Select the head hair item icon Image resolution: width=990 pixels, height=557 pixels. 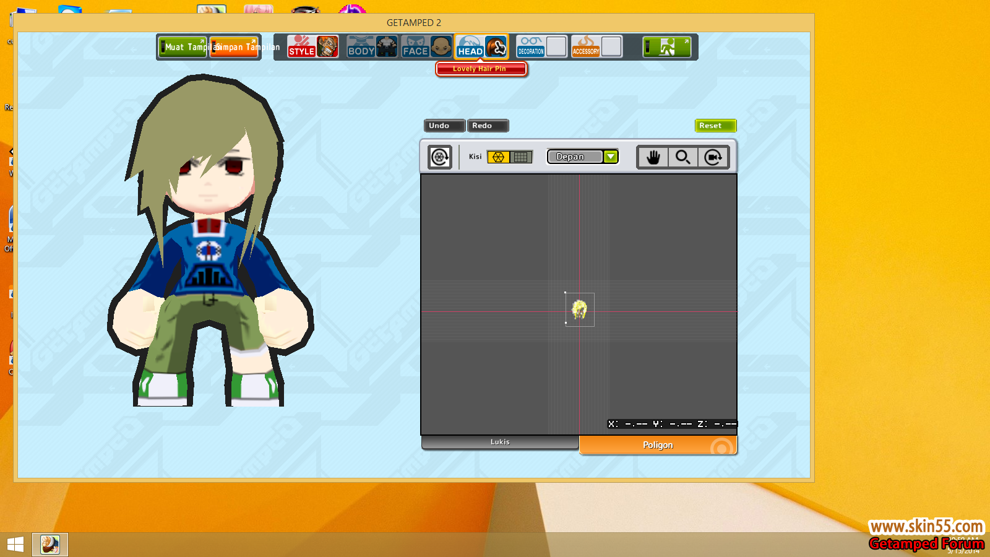point(496,46)
